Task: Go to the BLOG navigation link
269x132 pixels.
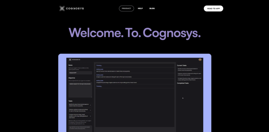Action: pos(152,8)
